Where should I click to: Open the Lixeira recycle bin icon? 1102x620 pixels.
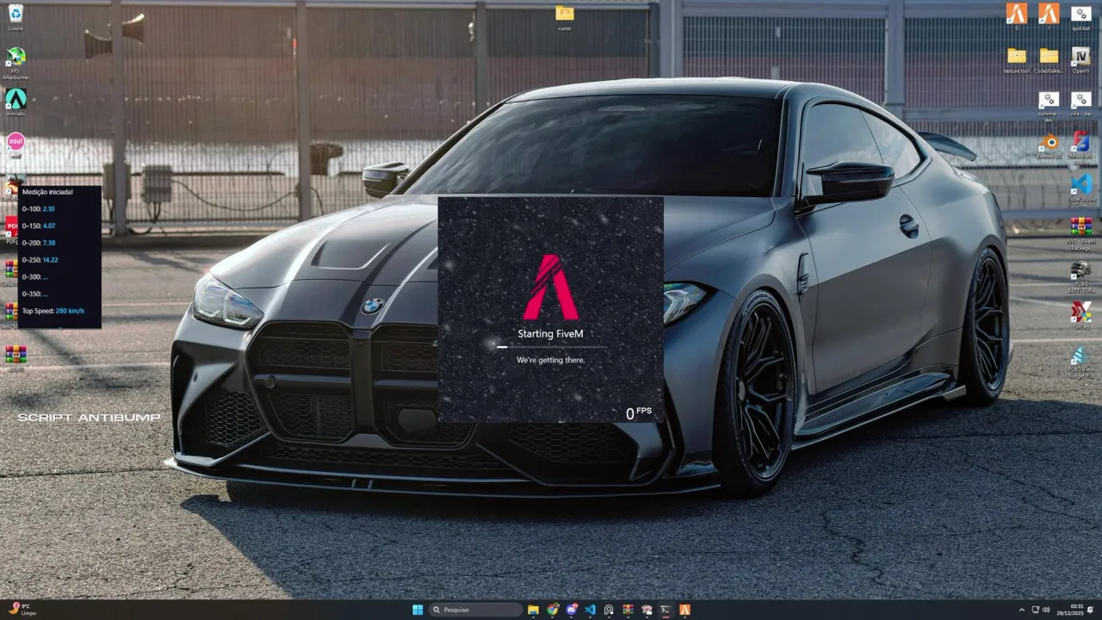pyautogui.click(x=15, y=16)
